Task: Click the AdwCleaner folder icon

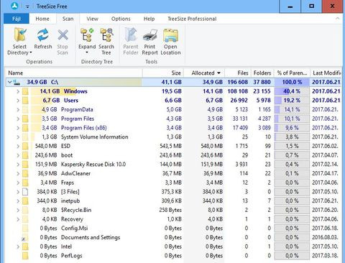Action: pyautogui.click(x=25, y=174)
